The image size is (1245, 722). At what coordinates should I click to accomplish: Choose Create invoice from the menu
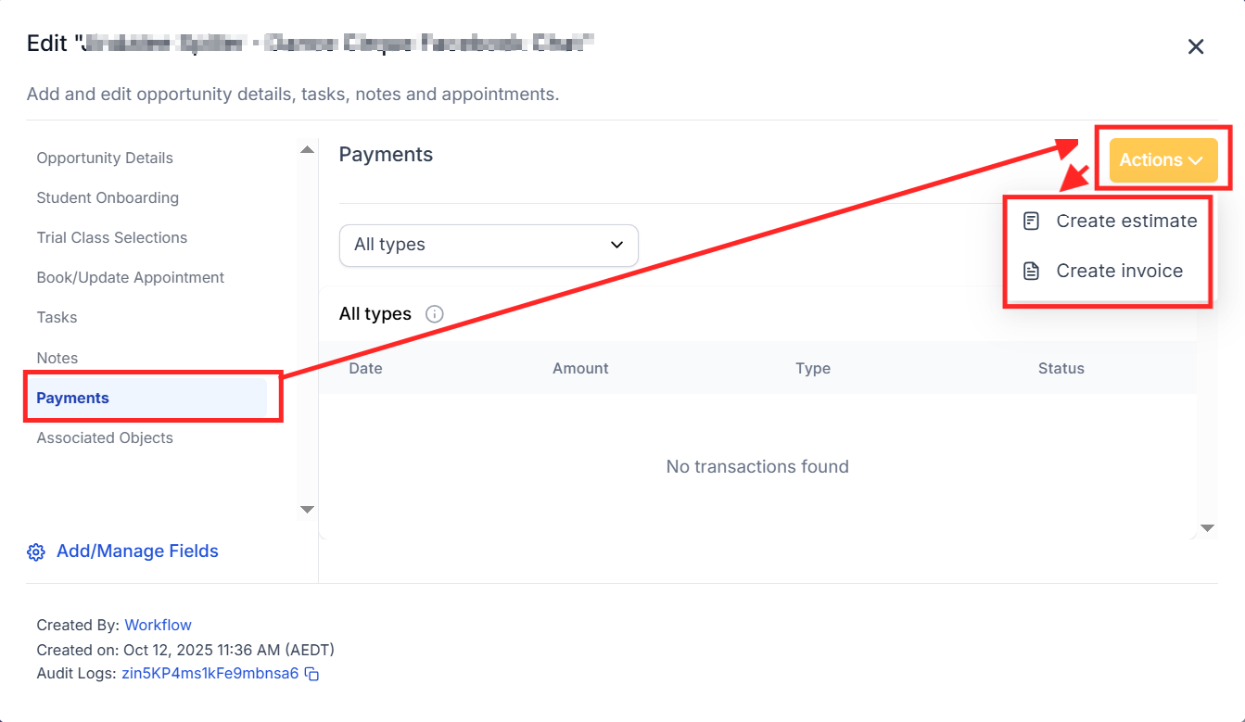tap(1119, 272)
